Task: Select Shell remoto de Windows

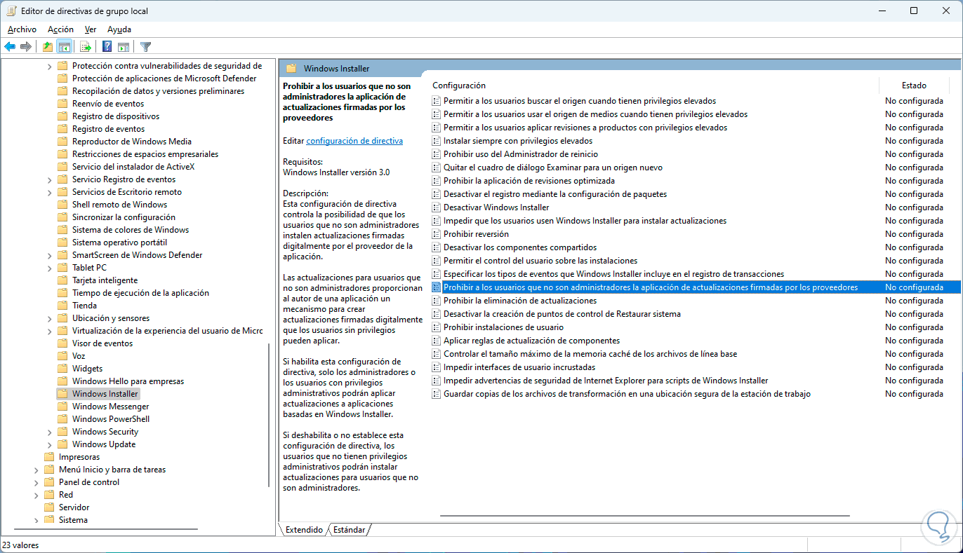Action: pyautogui.click(x=119, y=205)
